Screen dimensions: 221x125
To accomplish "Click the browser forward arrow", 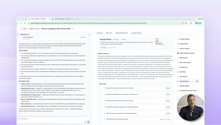I will coord(21,23).
